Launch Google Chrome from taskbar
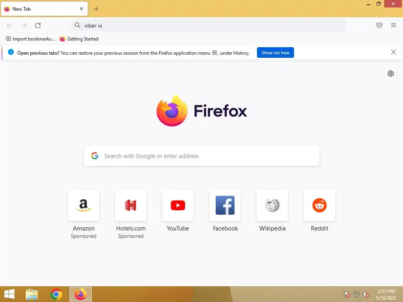Viewport: 403px width, 302px height. (x=56, y=294)
